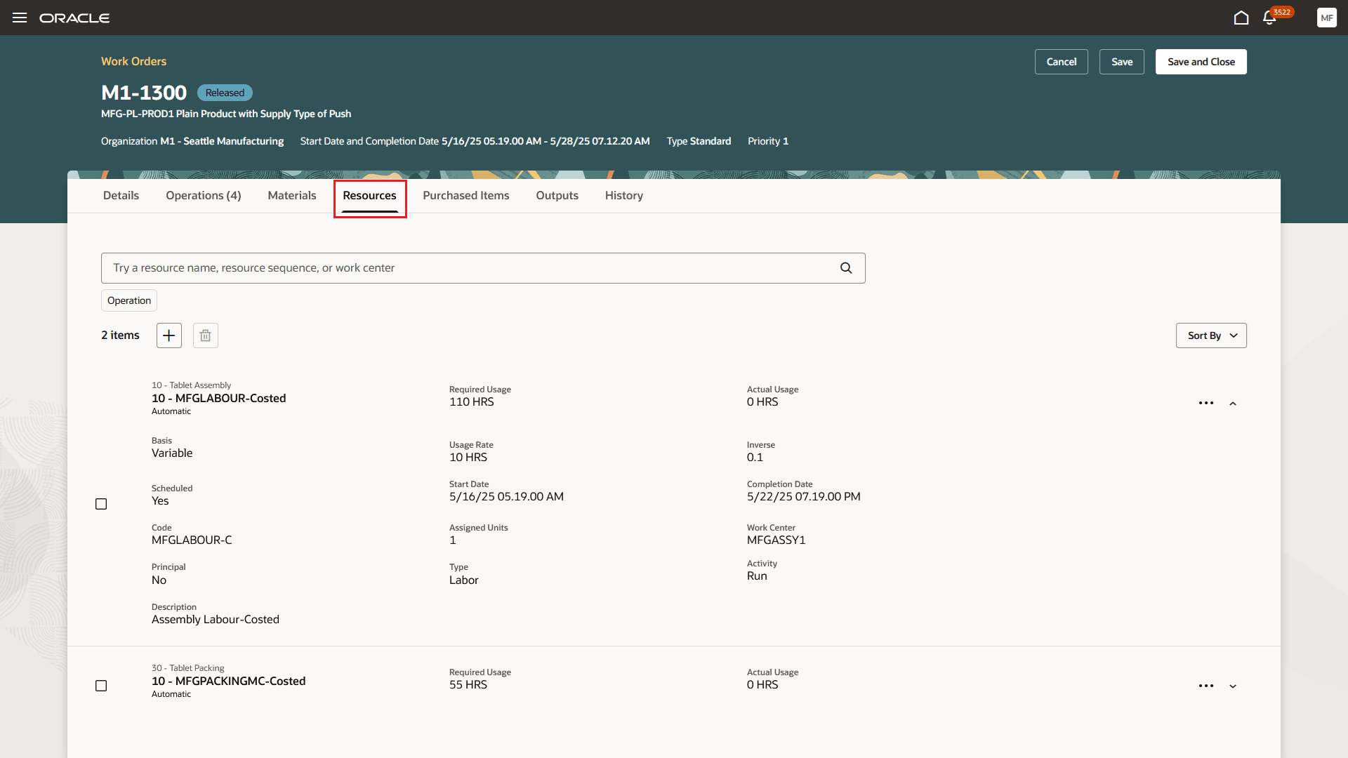Select the MFGLABOUR-Costed resource checkbox
Screen dimensions: 1348x758
(x=101, y=504)
